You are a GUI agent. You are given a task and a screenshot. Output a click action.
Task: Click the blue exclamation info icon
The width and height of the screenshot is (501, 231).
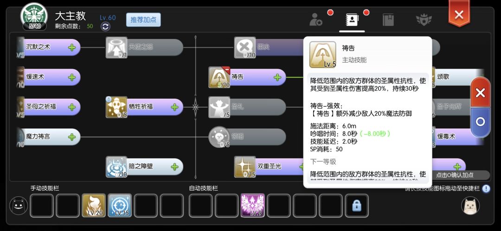pyautogui.click(x=486, y=189)
